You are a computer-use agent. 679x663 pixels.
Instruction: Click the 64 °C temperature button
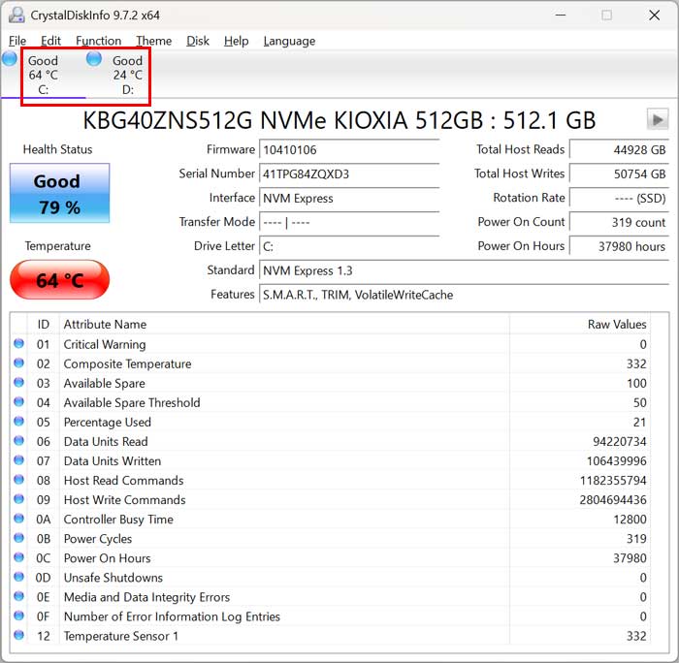59,280
